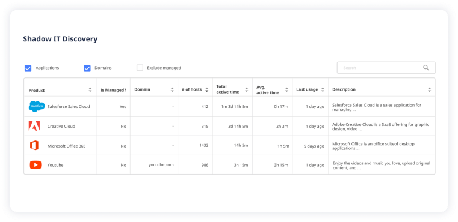This screenshot has width=458, height=222.
Task: Click the Is Managed? column header
Action: tap(113, 91)
